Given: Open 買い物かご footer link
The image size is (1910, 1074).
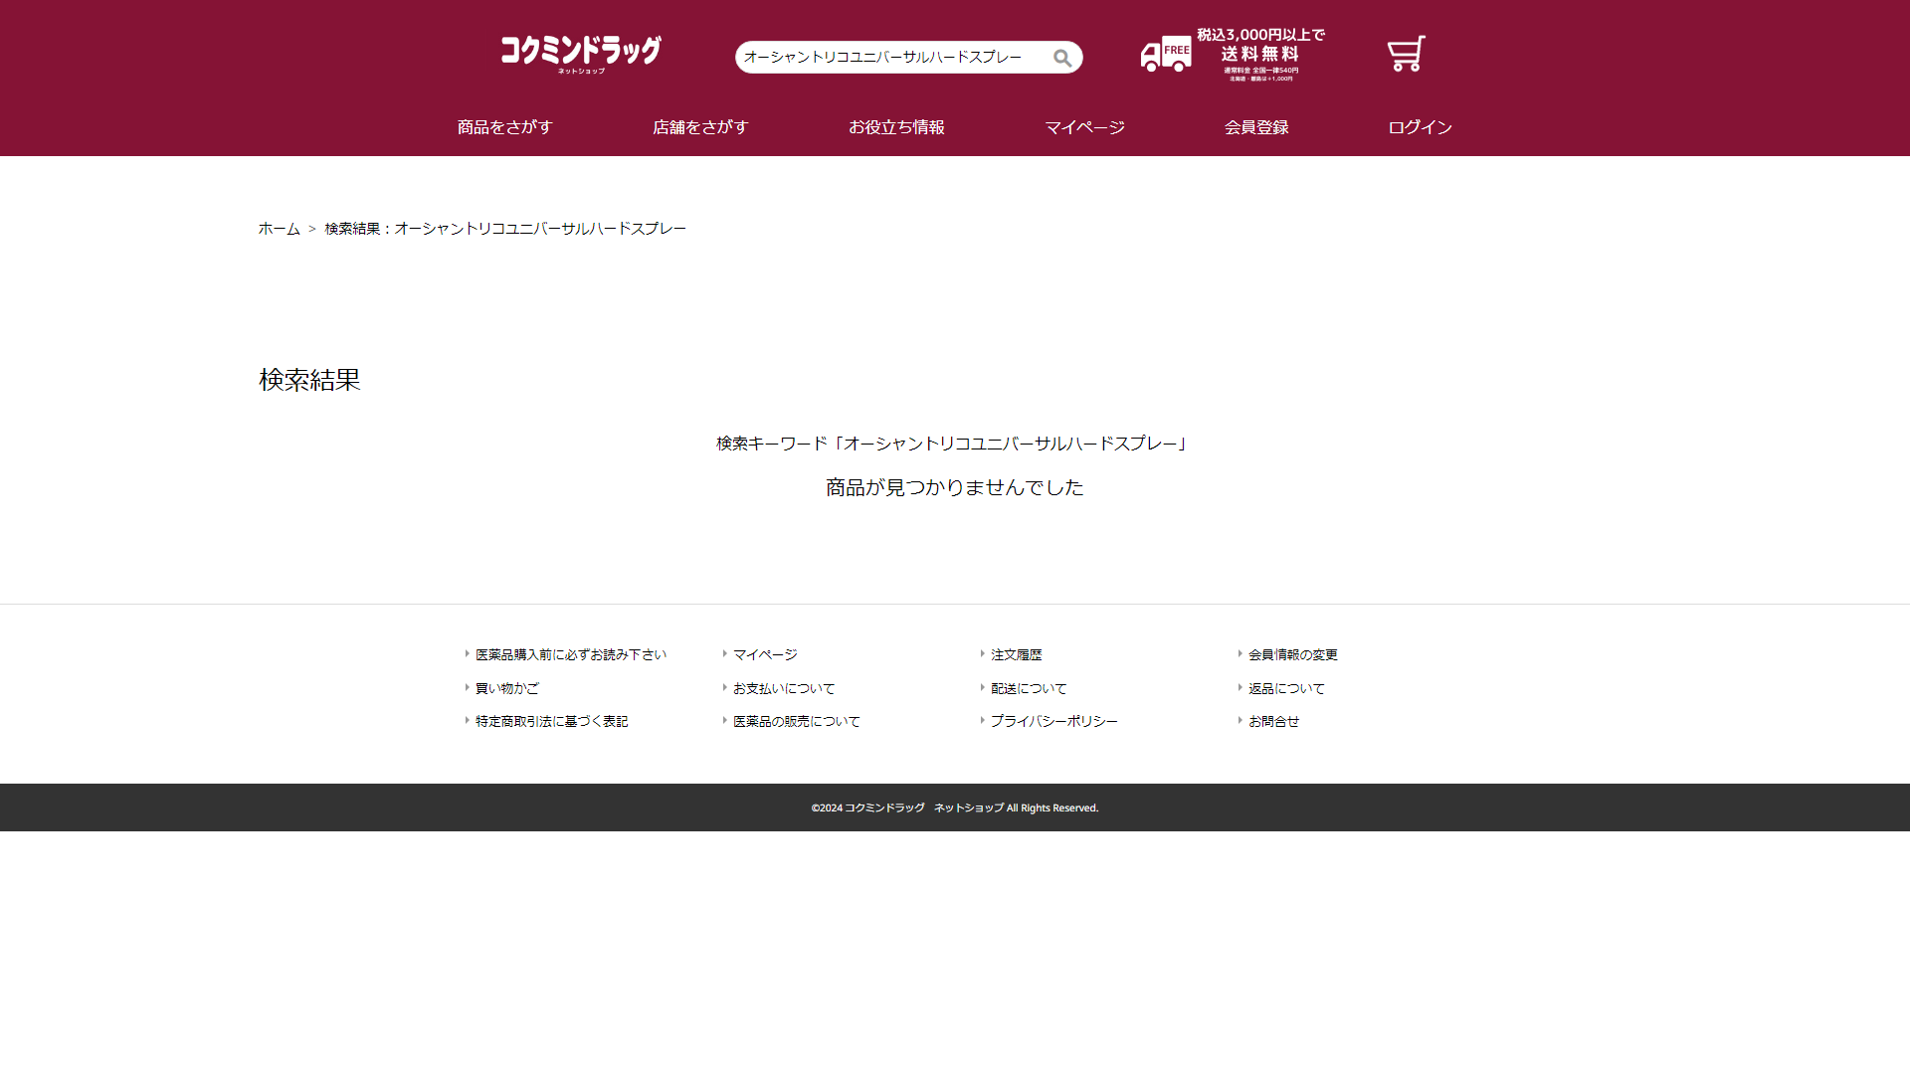Looking at the screenshot, I should coord(506,688).
